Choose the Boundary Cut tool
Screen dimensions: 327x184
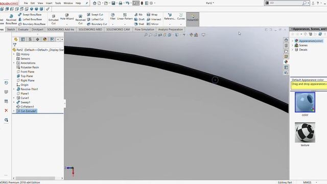97,24
